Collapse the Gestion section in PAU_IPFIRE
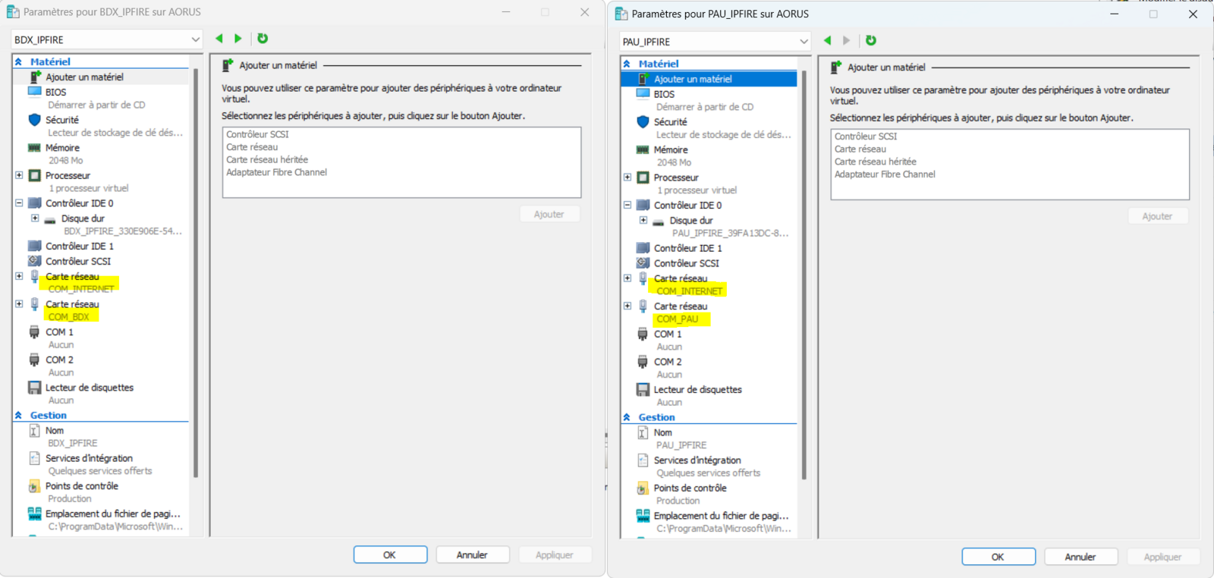 click(x=627, y=417)
